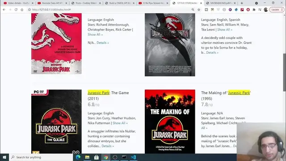Open Details for the Isla Sorna plot
This screenshot has width=286, height=161.
coord(212,53)
